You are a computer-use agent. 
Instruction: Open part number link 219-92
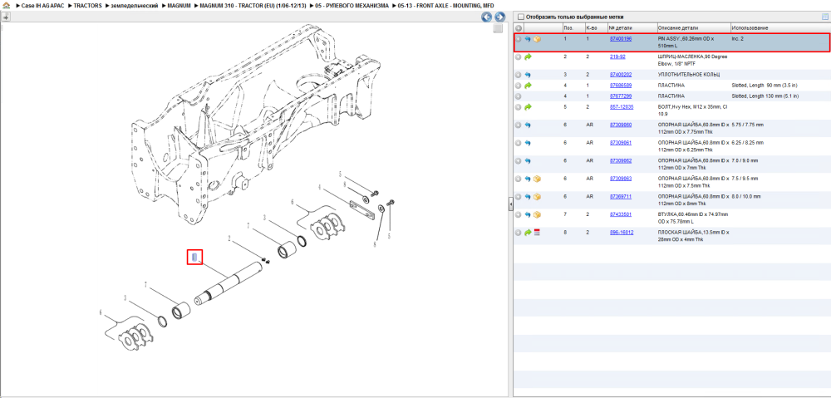click(x=617, y=57)
